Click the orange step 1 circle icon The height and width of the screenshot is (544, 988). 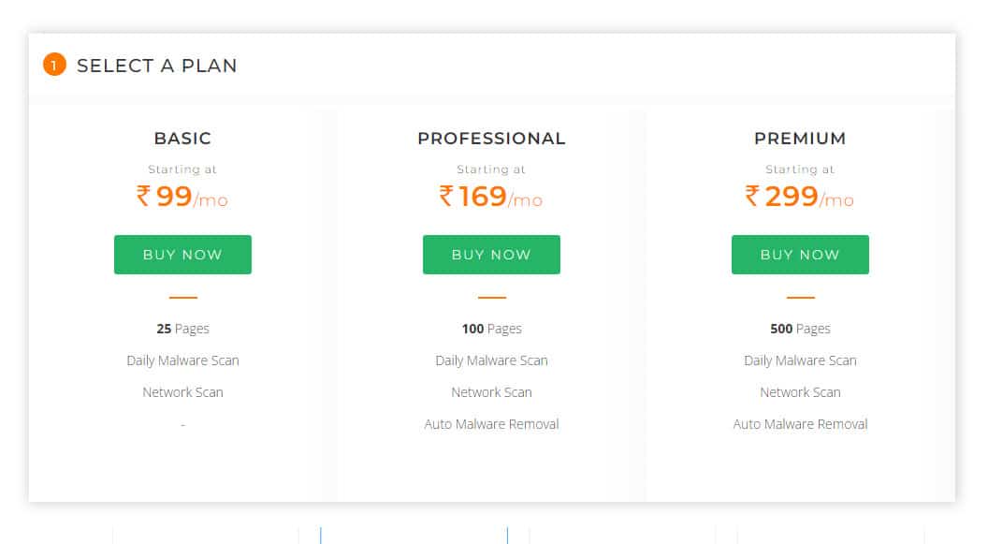click(x=54, y=65)
